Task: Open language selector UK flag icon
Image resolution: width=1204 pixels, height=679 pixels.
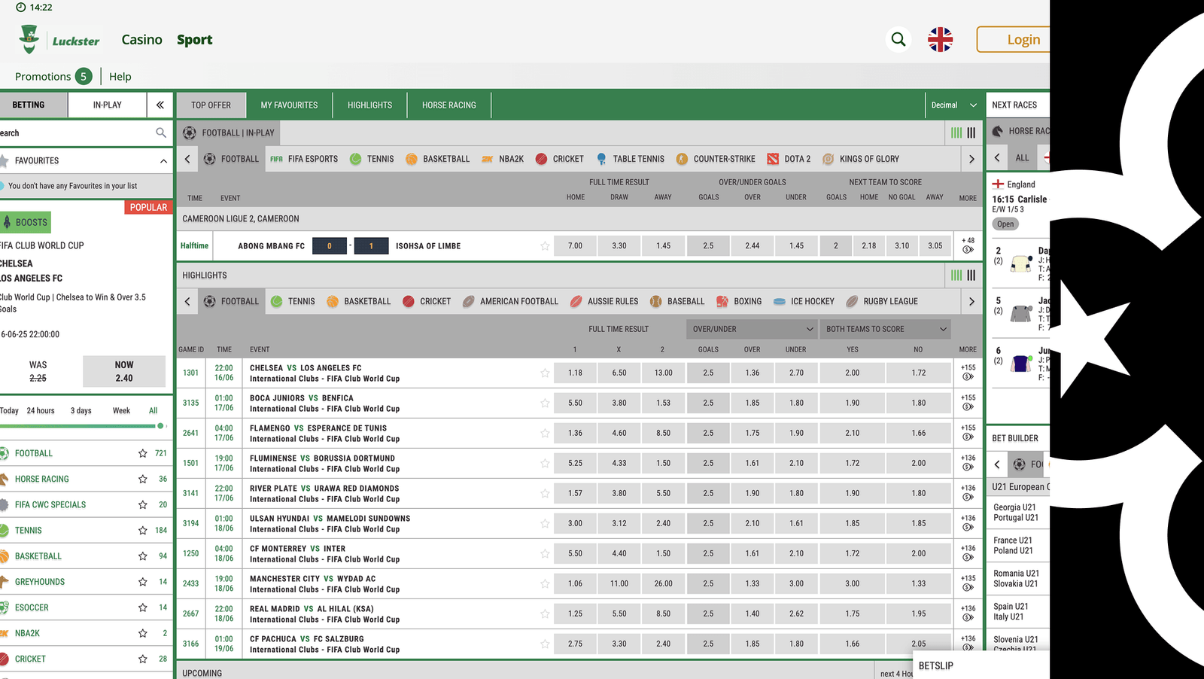Action: (x=940, y=39)
